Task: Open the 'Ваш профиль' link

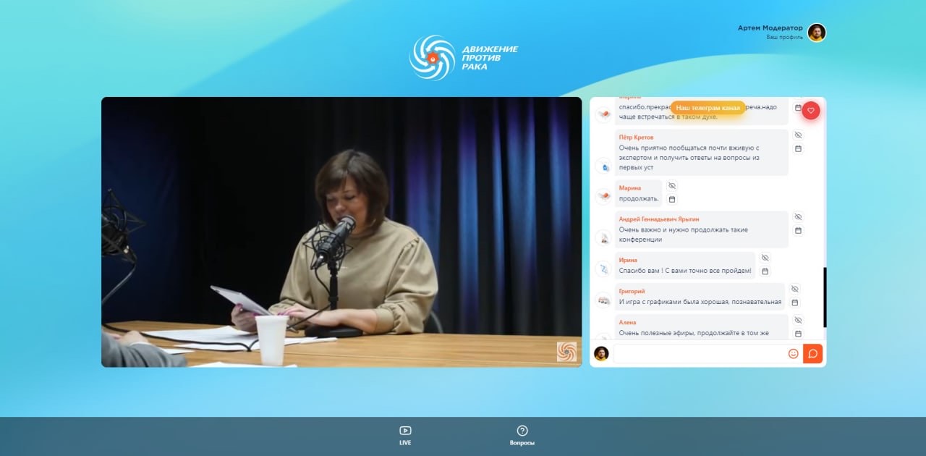Action: 784,37
